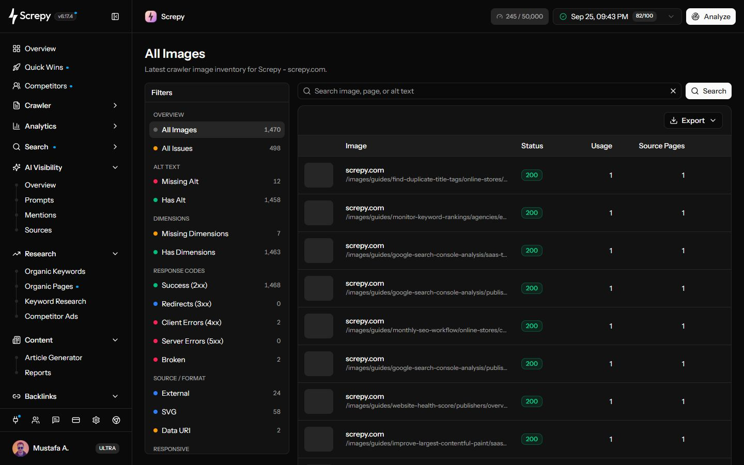Clear the search field with the X icon
The height and width of the screenshot is (465, 744).
coord(673,91)
